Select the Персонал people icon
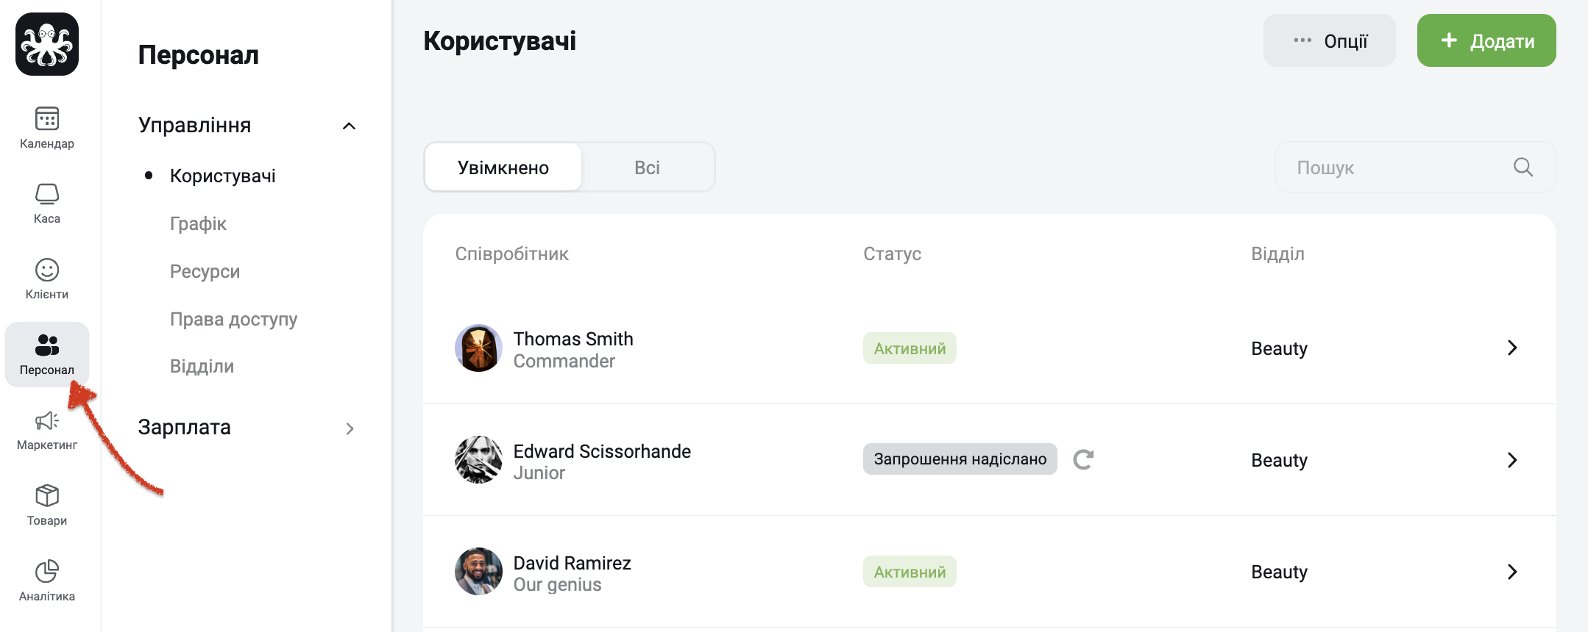Image resolution: width=1588 pixels, height=632 pixels. 47,345
